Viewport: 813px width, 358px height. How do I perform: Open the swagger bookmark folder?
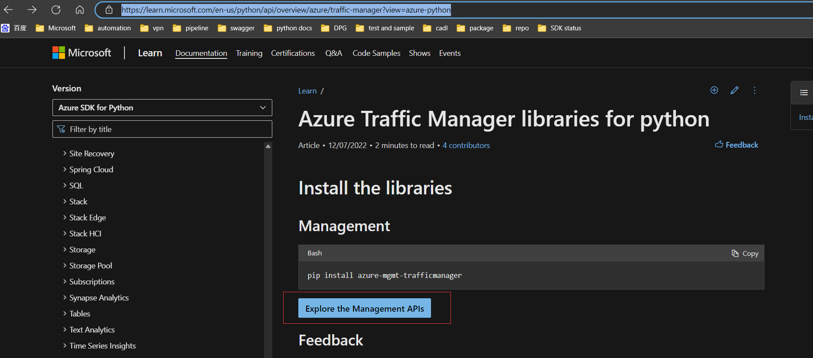[236, 28]
